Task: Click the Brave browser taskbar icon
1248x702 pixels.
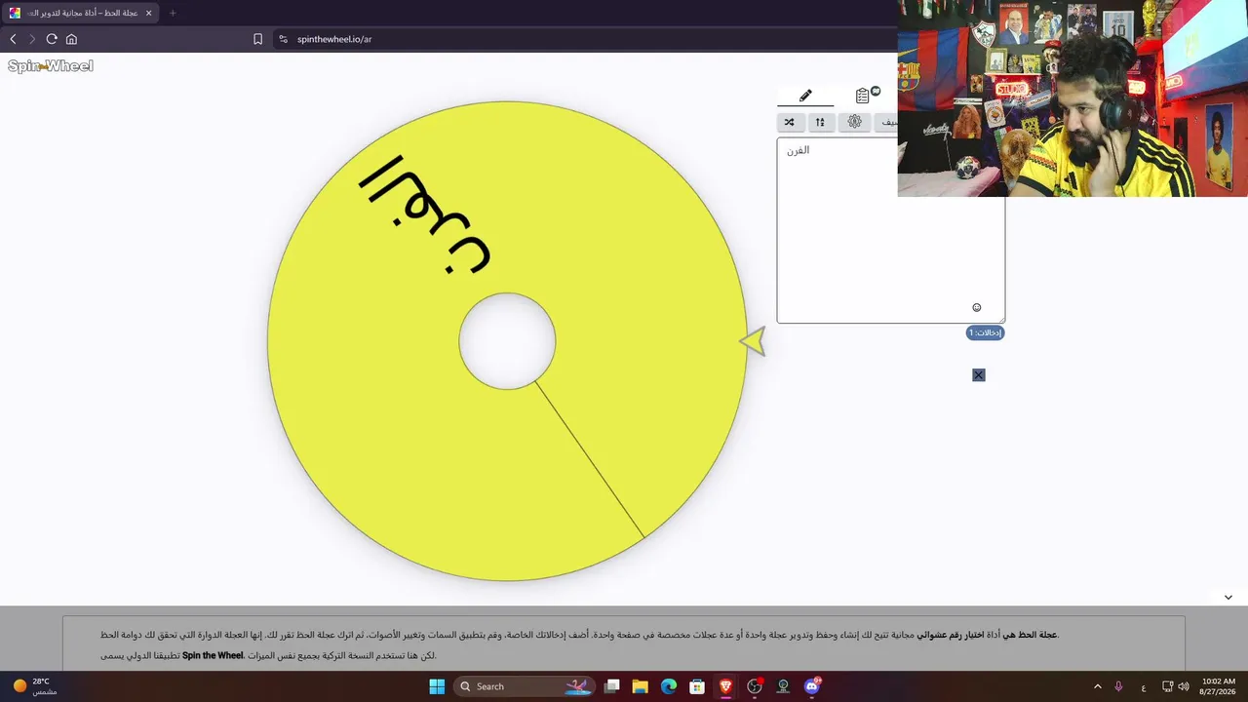Action: (726, 686)
